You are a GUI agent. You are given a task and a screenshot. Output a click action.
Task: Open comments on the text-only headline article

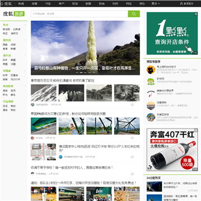[x=132, y=174]
